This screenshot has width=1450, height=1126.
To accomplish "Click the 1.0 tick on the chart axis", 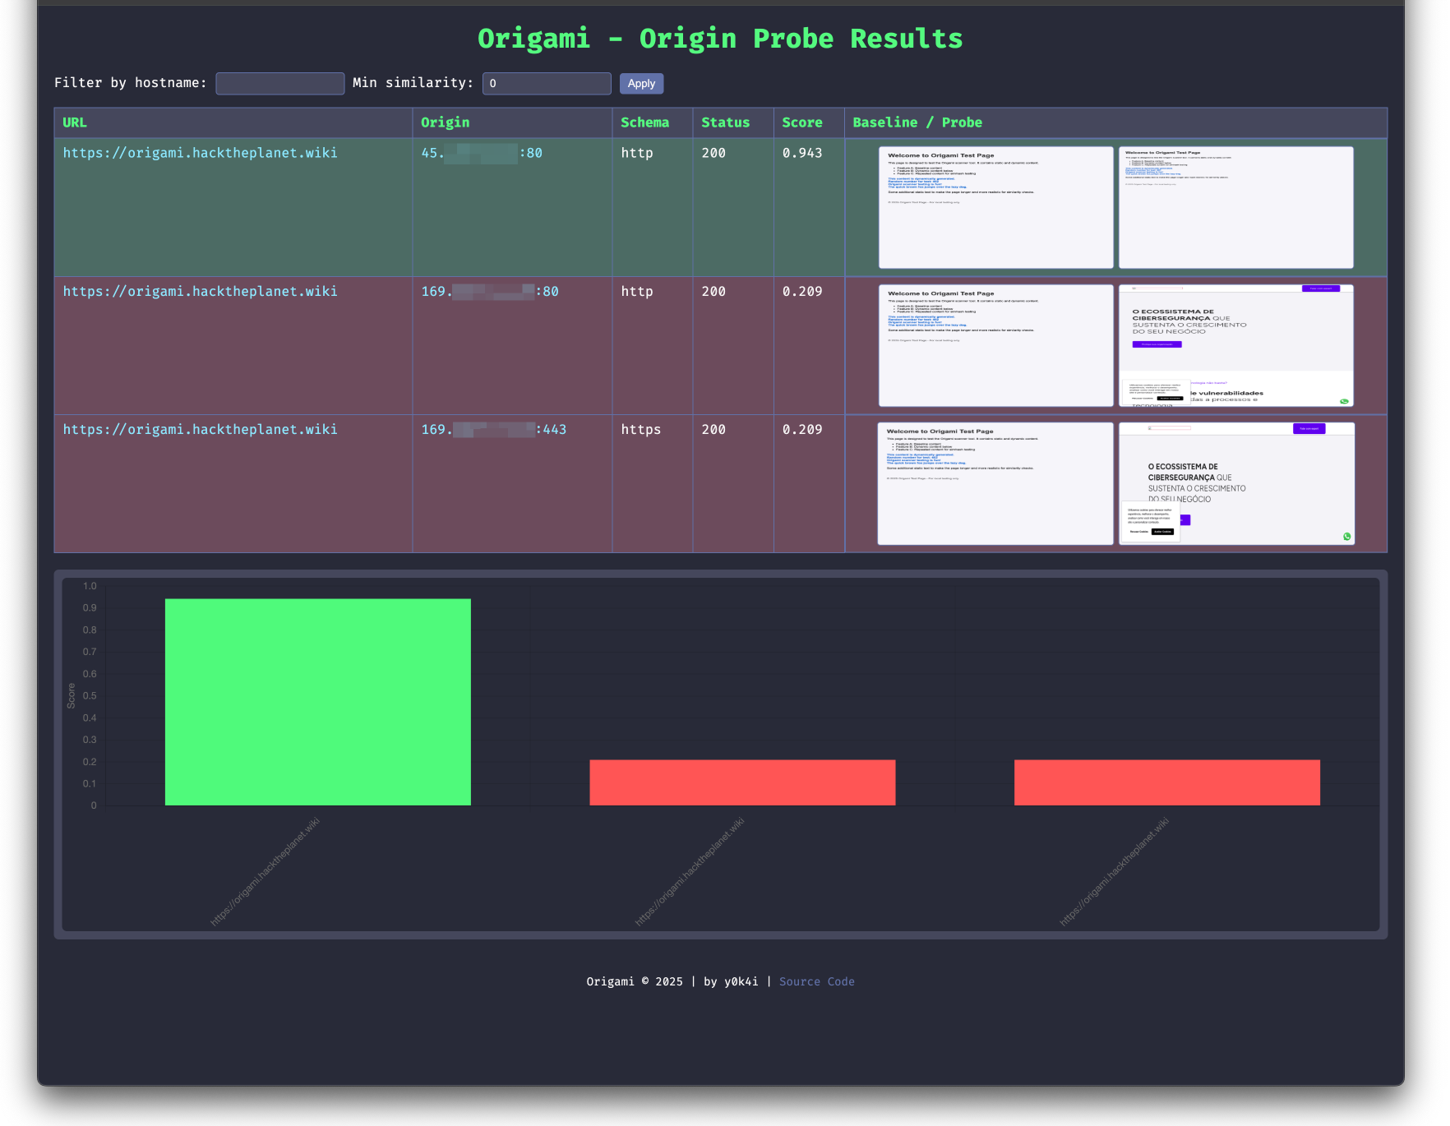I will [90, 586].
